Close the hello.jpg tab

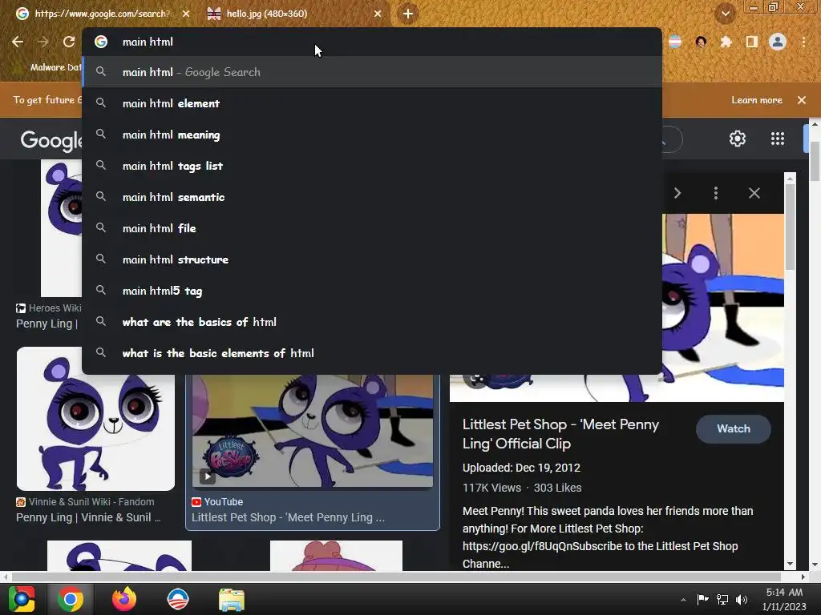pos(378,14)
